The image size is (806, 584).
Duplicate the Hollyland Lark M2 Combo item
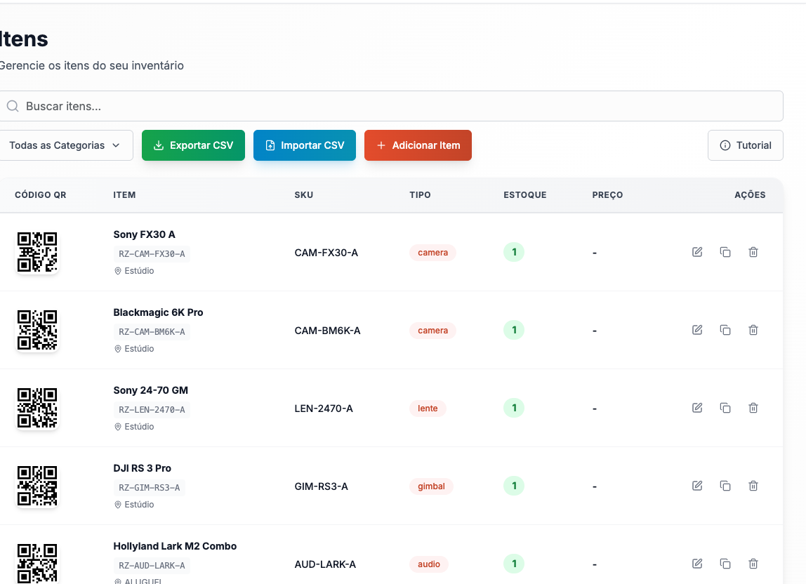tap(725, 564)
